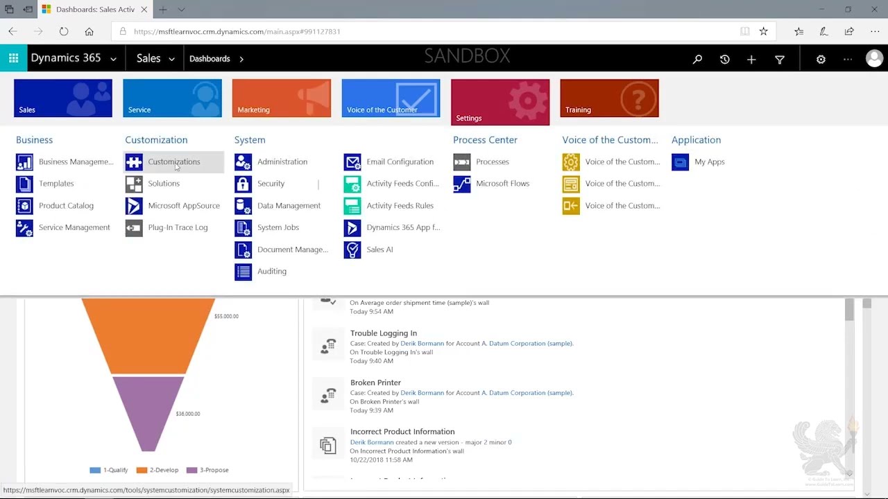Click Microsoft AppSource icon

pyautogui.click(x=134, y=206)
